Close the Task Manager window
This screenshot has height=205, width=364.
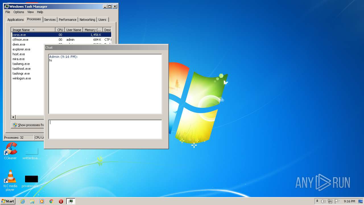[115, 6]
